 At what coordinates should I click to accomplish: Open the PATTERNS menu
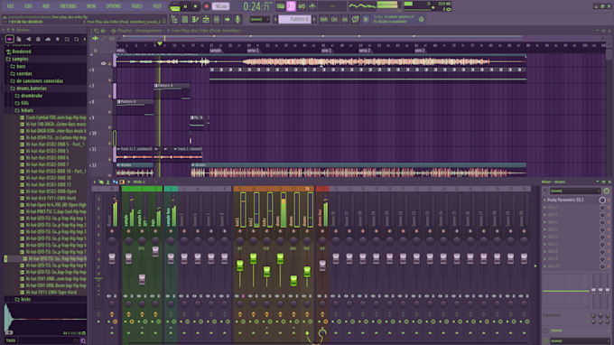click(68, 6)
